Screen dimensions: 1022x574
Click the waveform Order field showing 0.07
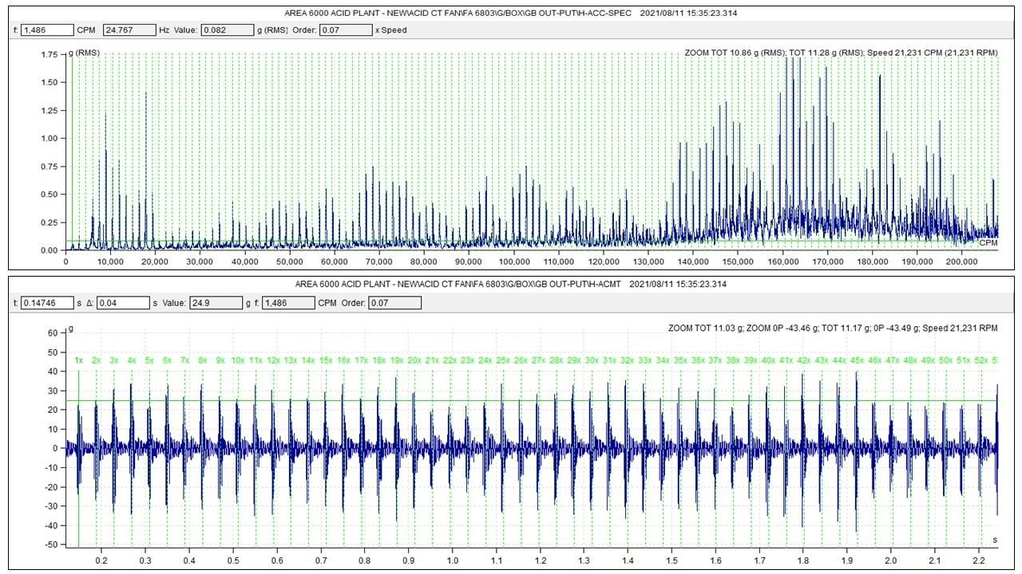394,303
